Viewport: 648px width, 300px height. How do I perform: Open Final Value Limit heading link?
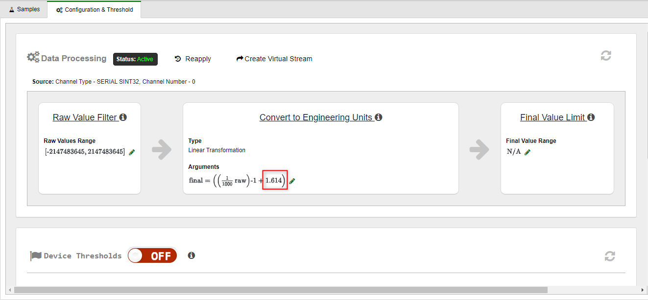click(x=552, y=117)
